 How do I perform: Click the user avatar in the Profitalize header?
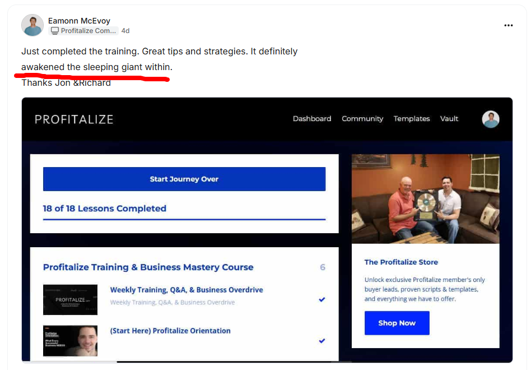pyautogui.click(x=490, y=119)
